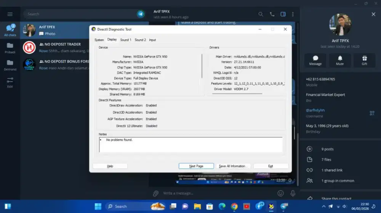Toggle the chat info side panel
The height and width of the screenshot is (213, 381).
283,14
